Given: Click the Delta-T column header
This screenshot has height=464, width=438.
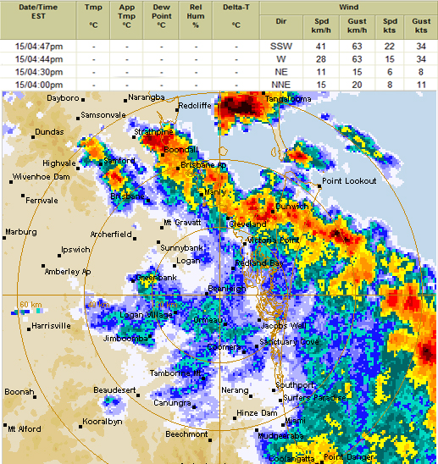Looking at the screenshot, I should [x=236, y=19].
